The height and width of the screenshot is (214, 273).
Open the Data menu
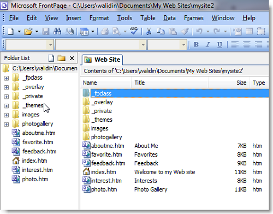point(169,18)
